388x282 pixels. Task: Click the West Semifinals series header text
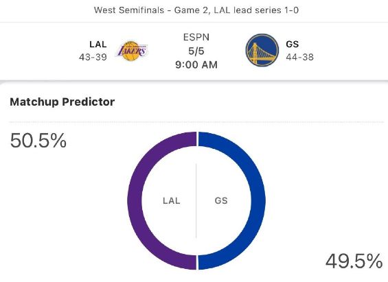coord(196,10)
